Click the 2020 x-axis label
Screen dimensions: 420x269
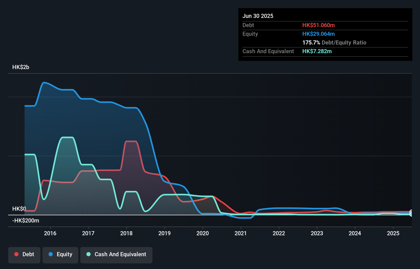tap(203, 233)
